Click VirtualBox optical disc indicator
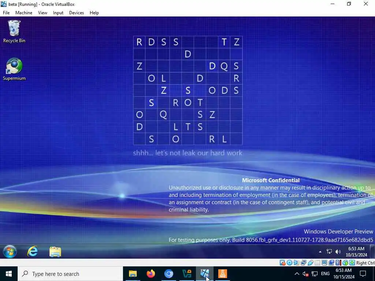Viewport: 375px width, 281px height. (289, 263)
